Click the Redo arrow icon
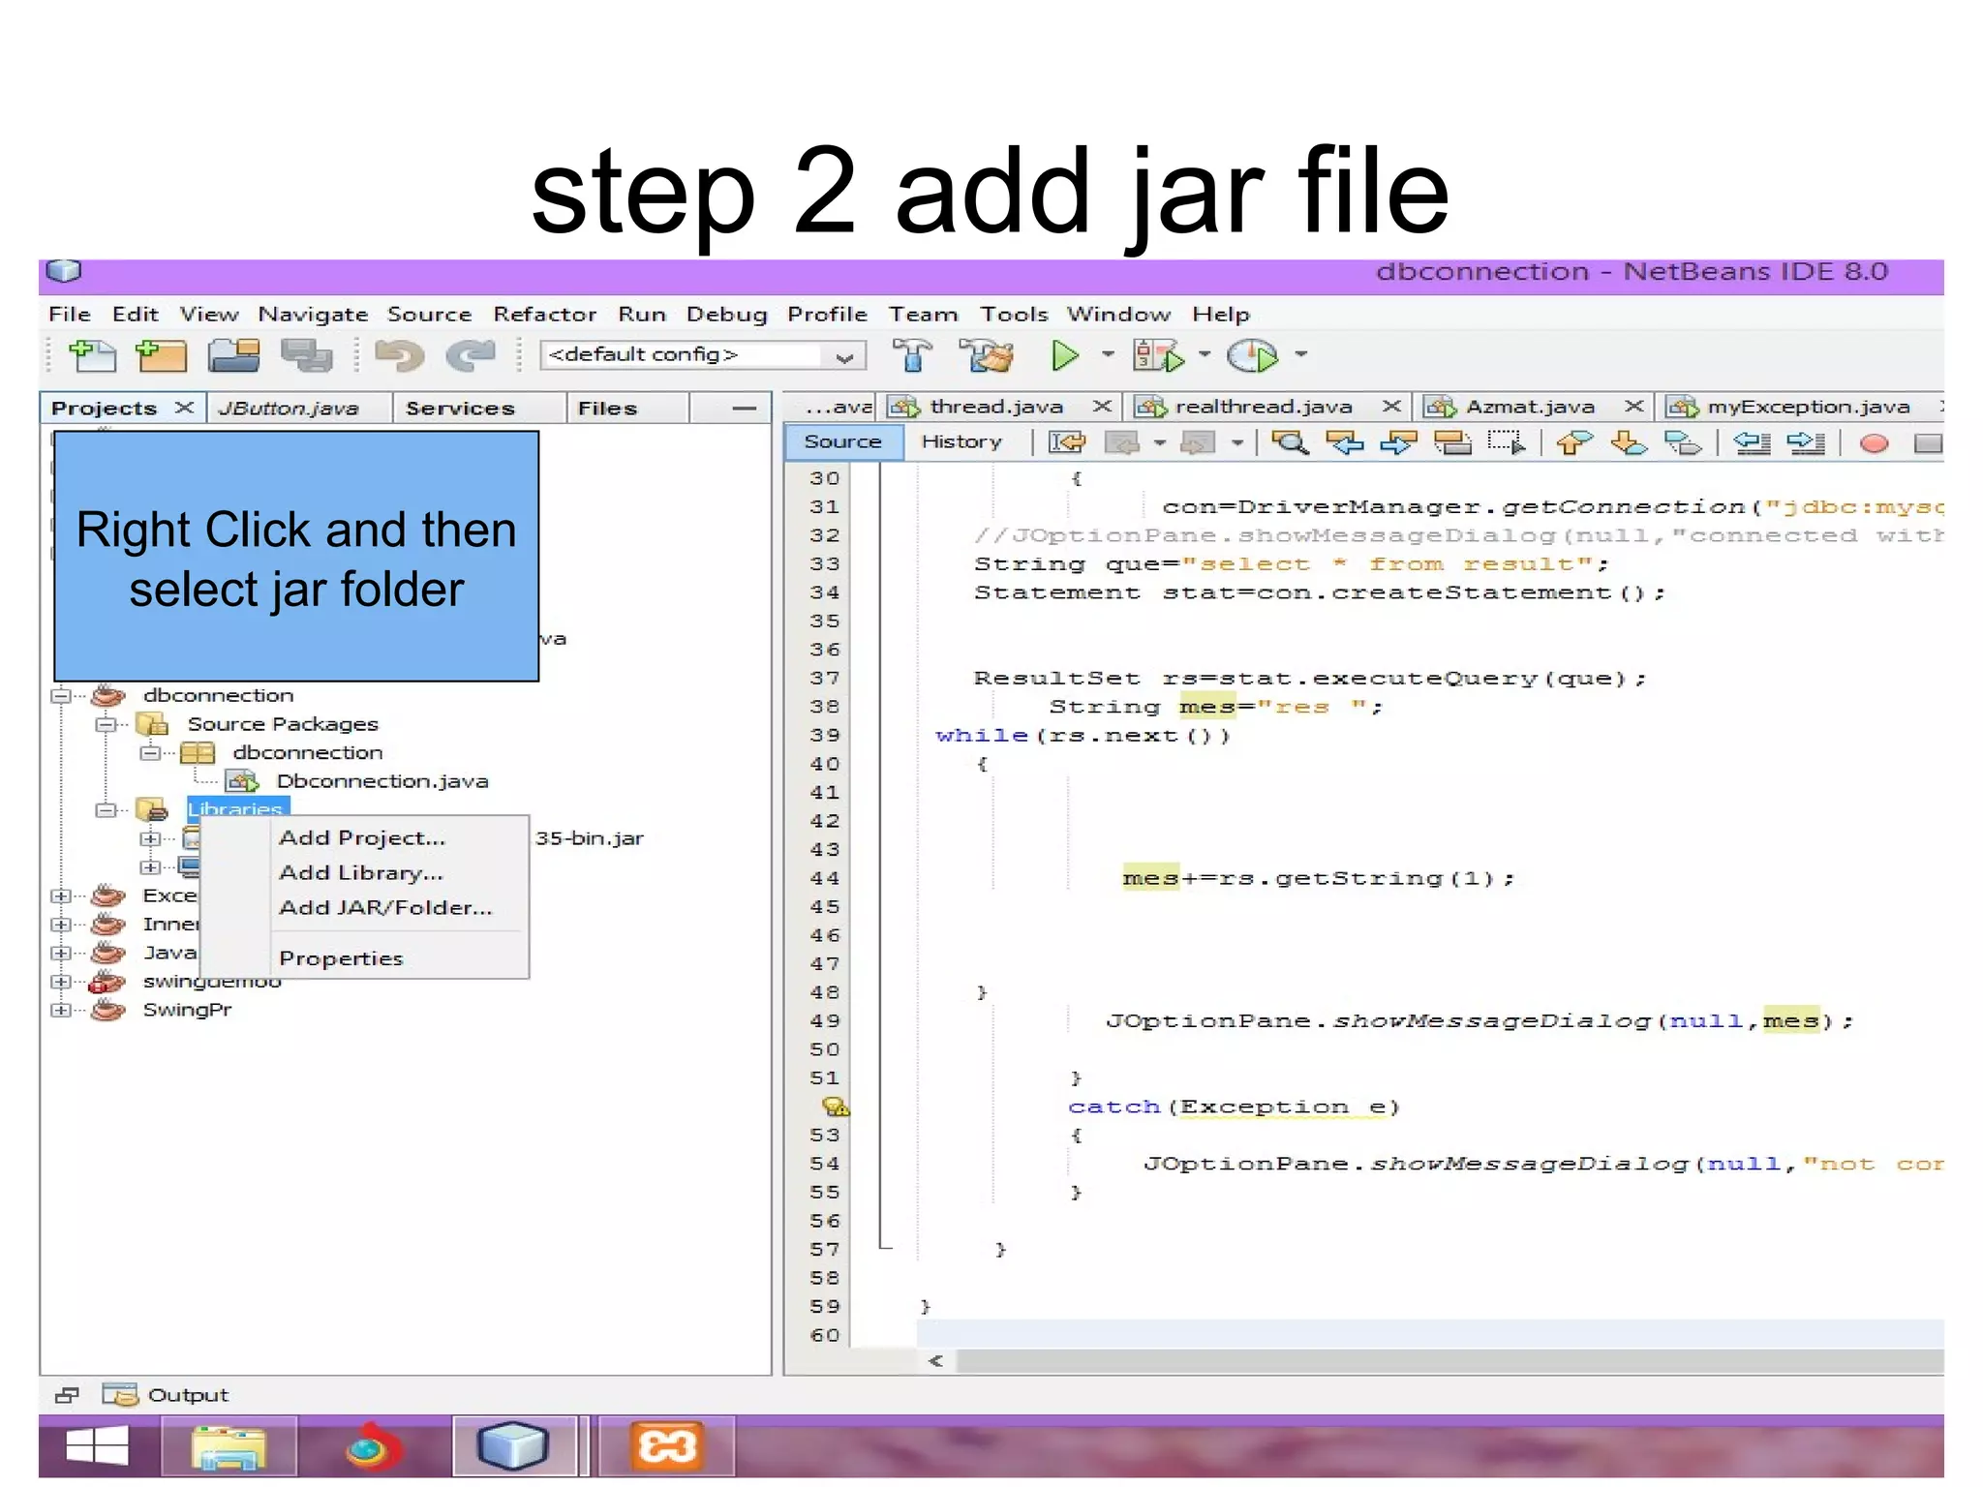1983x1487 pixels. (472, 356)
